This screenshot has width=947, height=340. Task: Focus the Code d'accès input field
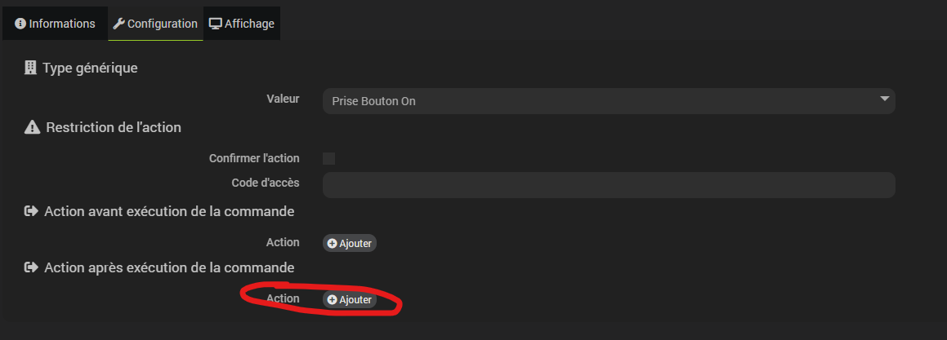(609, 185)
